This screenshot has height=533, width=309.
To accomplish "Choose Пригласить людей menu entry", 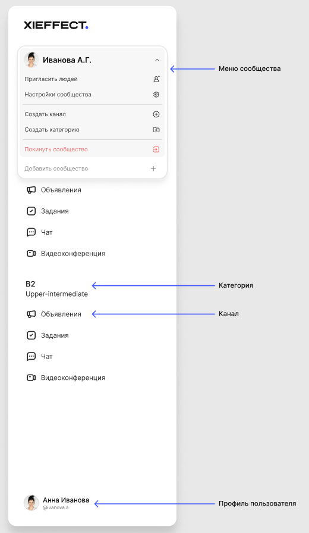I will click(x=92, y=79).
